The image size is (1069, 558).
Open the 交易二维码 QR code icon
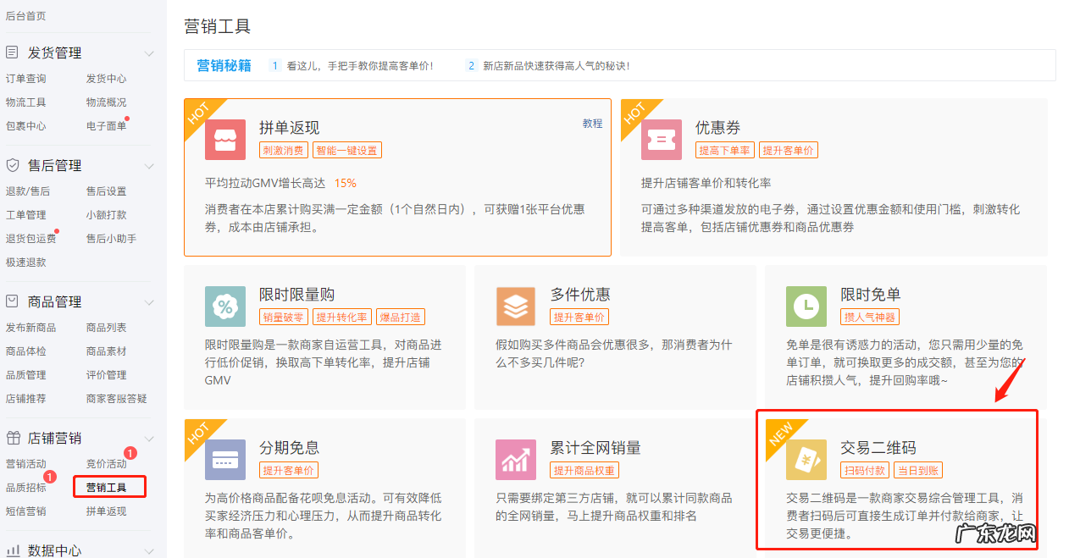tap(806, 460)
